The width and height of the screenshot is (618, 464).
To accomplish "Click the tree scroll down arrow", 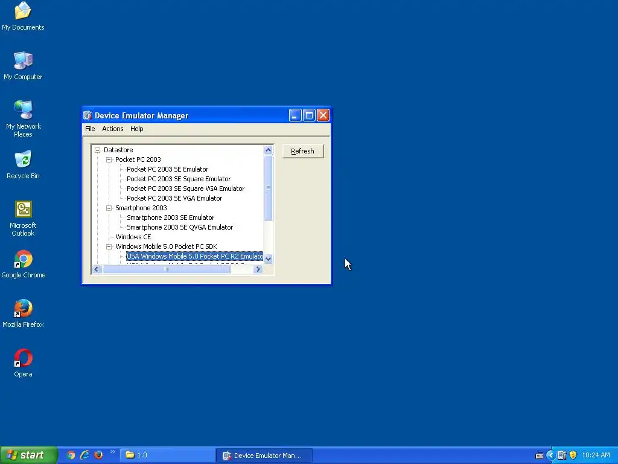I will 269,259.
